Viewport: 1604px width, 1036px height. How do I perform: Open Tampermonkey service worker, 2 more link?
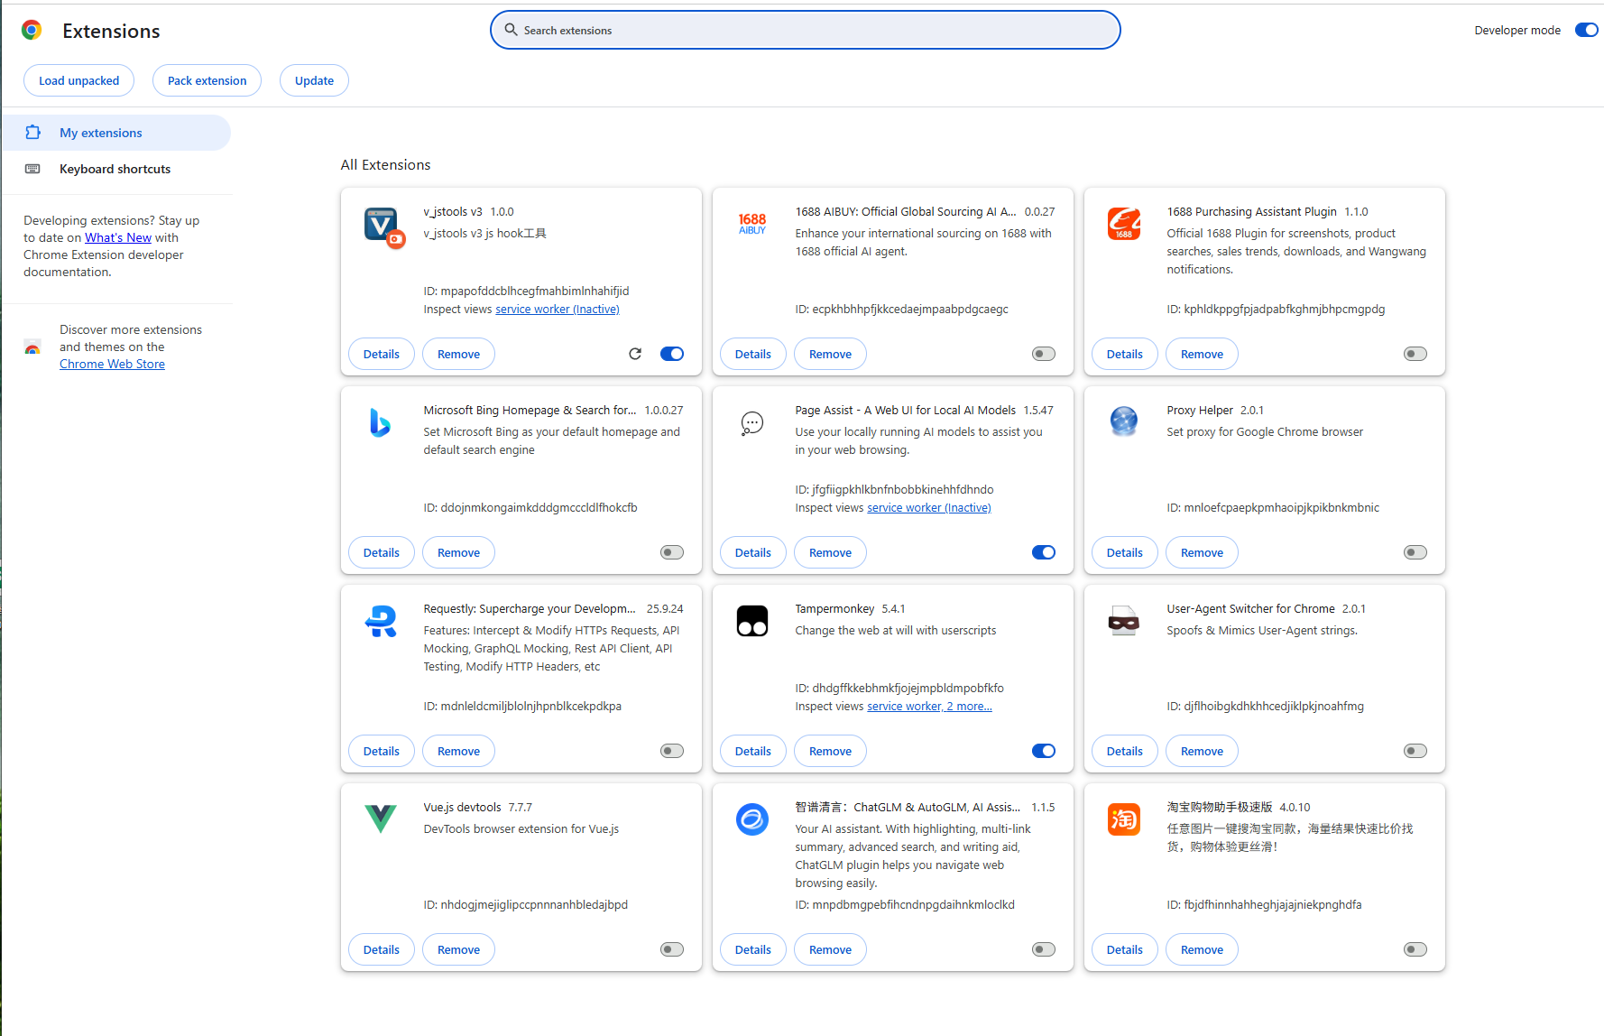coord(929,706)
